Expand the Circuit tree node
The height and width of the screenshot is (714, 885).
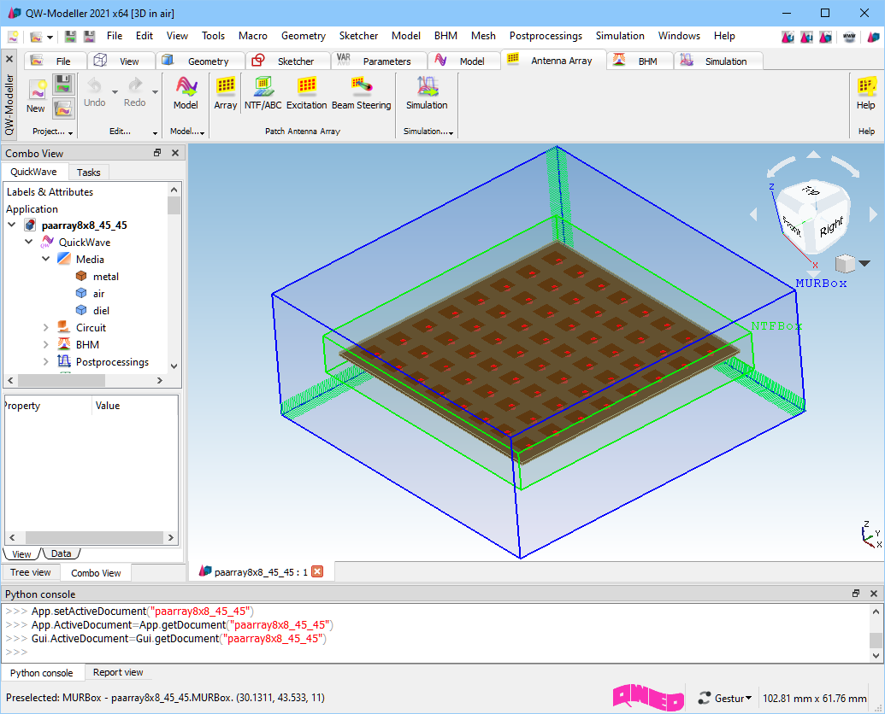point(46,328)
